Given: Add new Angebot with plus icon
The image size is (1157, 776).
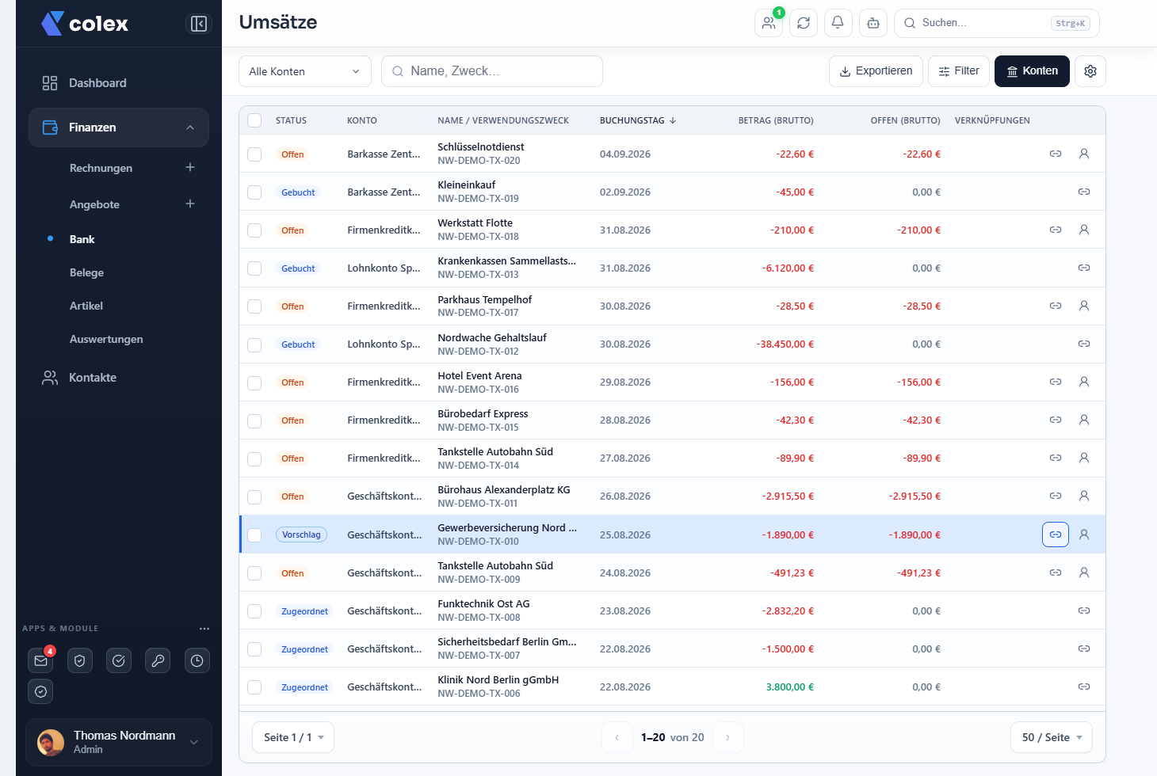Looking at the screenshot, I should [190, 204].
